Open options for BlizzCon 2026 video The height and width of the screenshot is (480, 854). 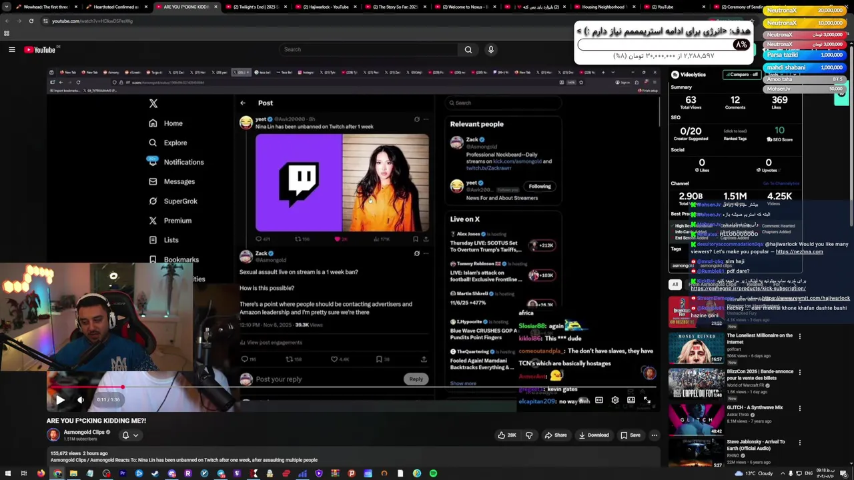[799, 372]
